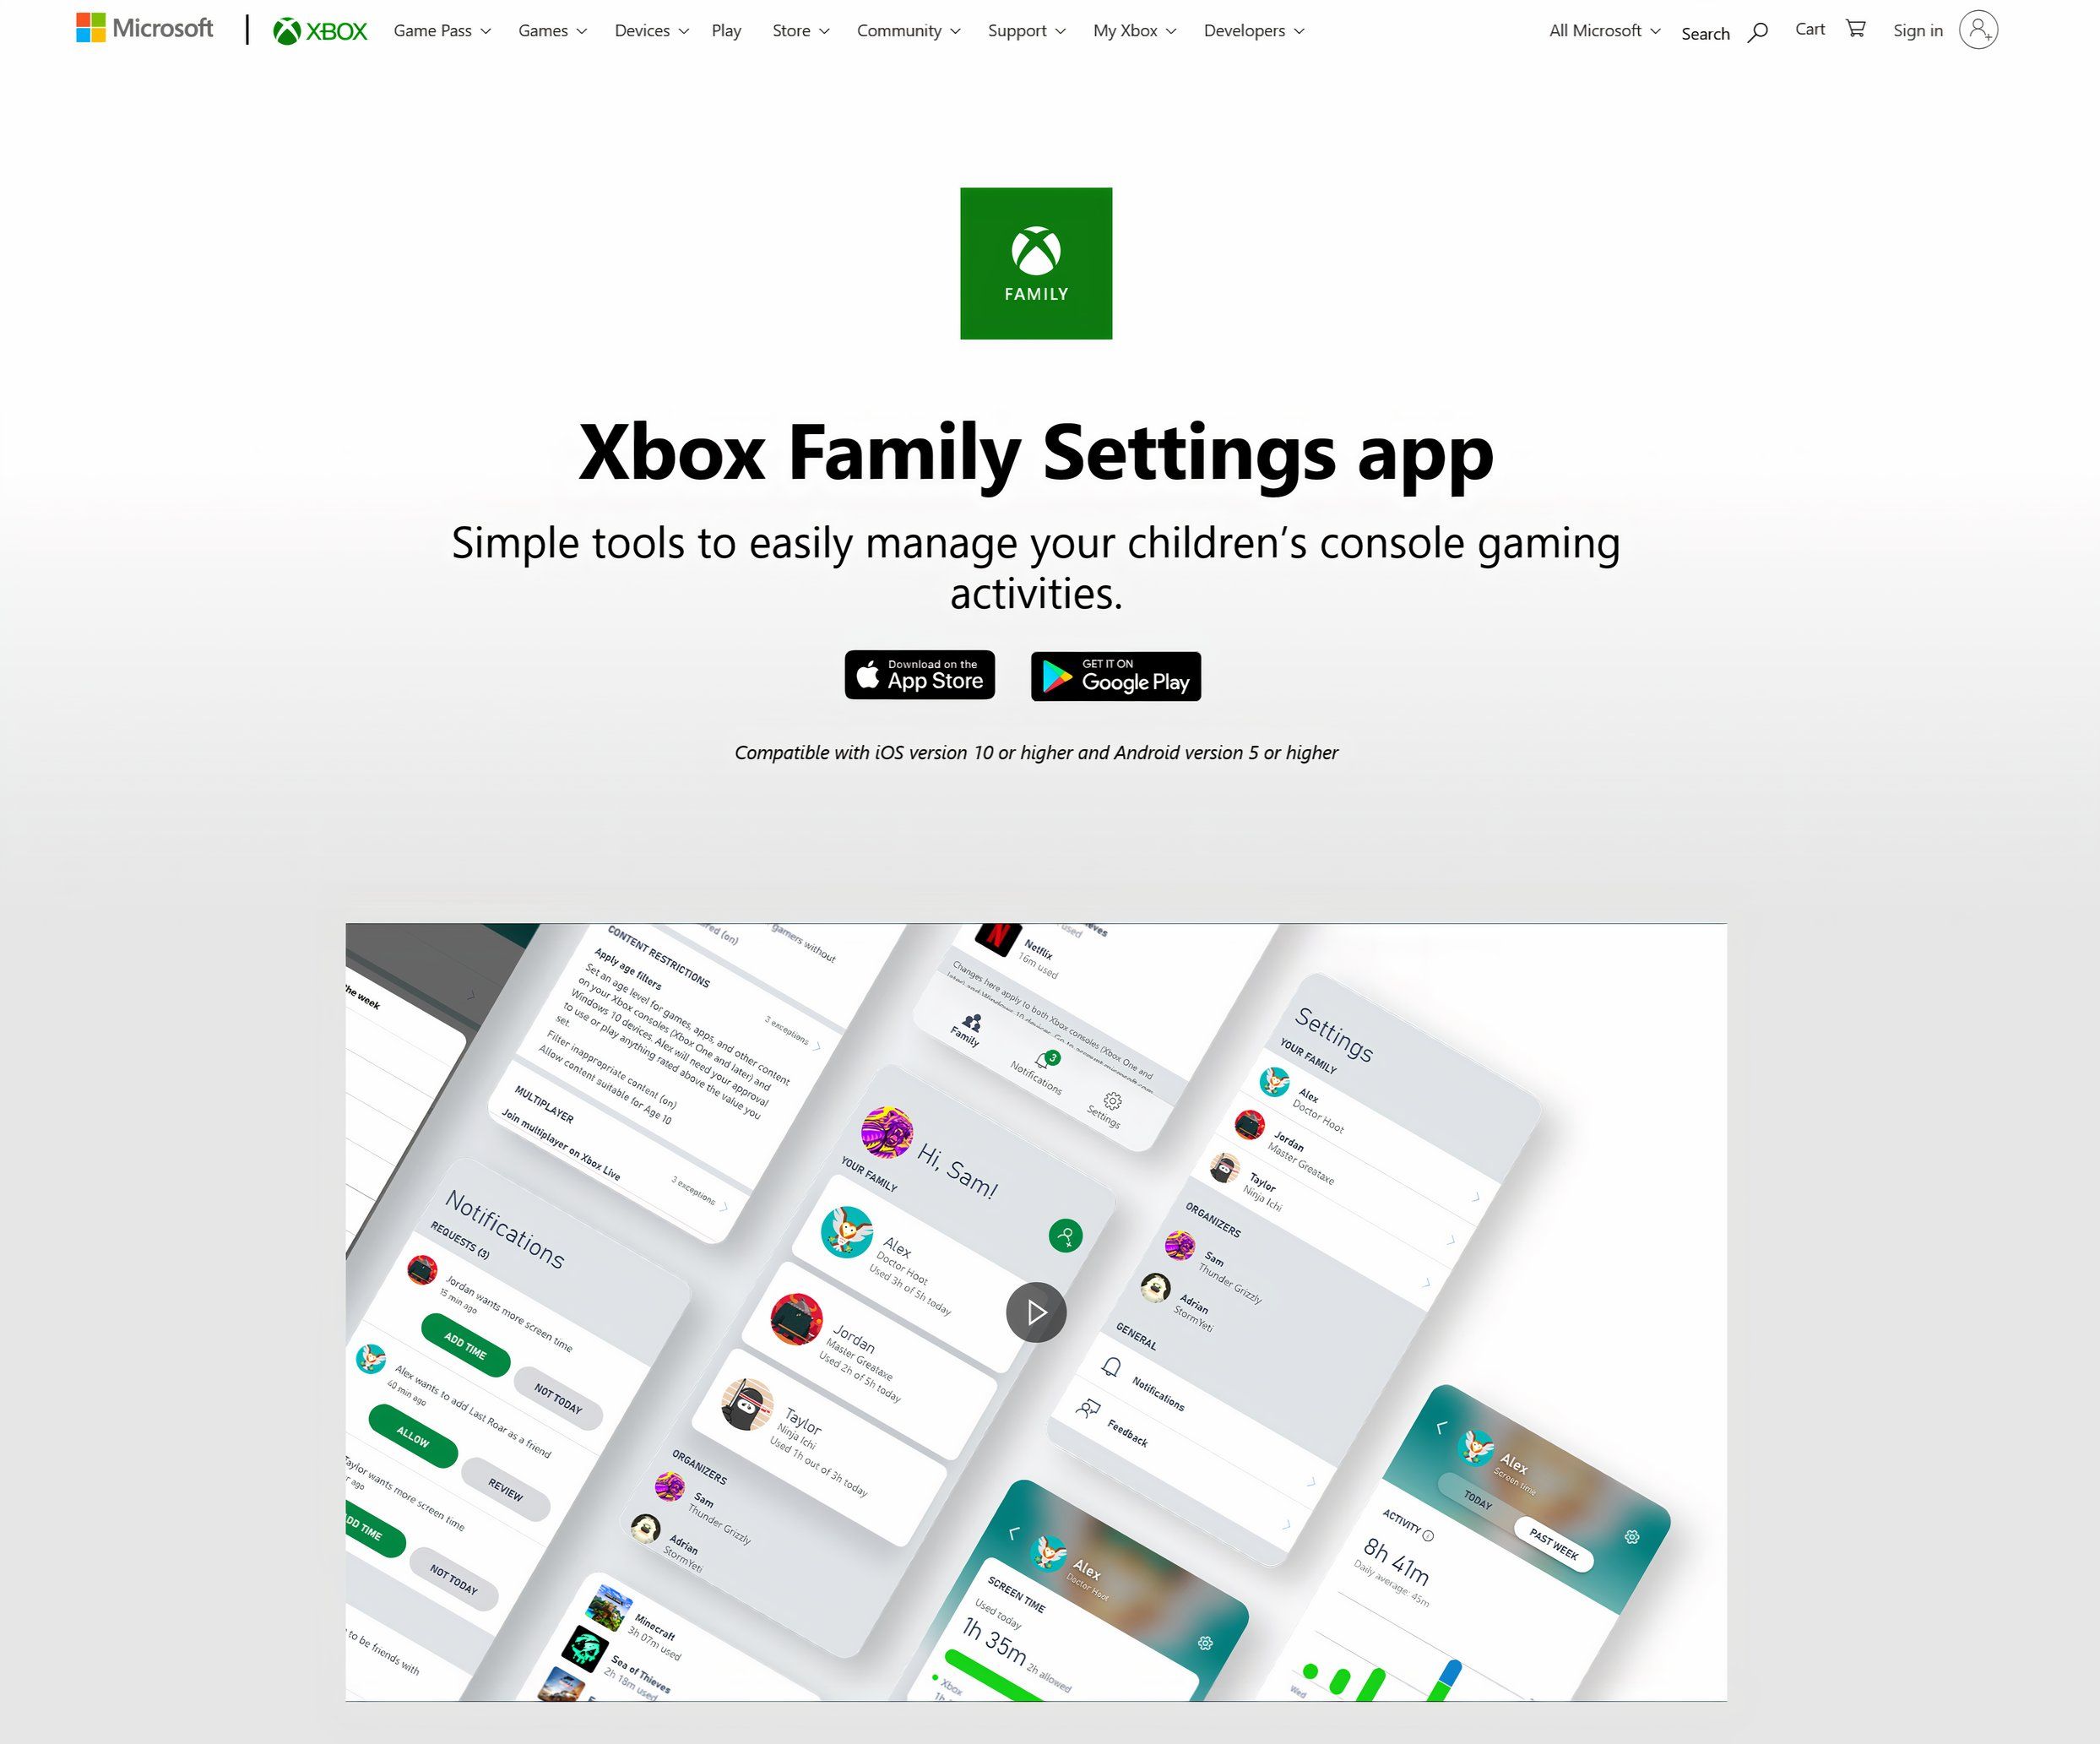Image resolution: width=2100 pixels, height=1744 pixels.
Task: Click the Cart icon
Action: (1856, 30)
